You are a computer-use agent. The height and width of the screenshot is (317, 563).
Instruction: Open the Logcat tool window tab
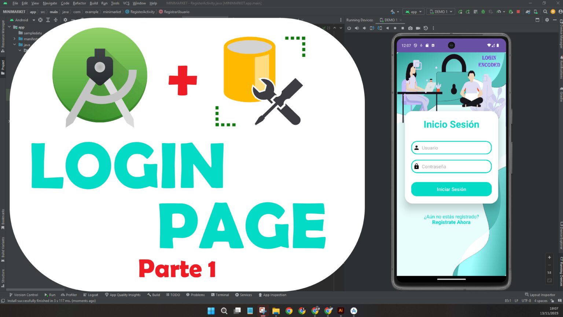(91, 295)
